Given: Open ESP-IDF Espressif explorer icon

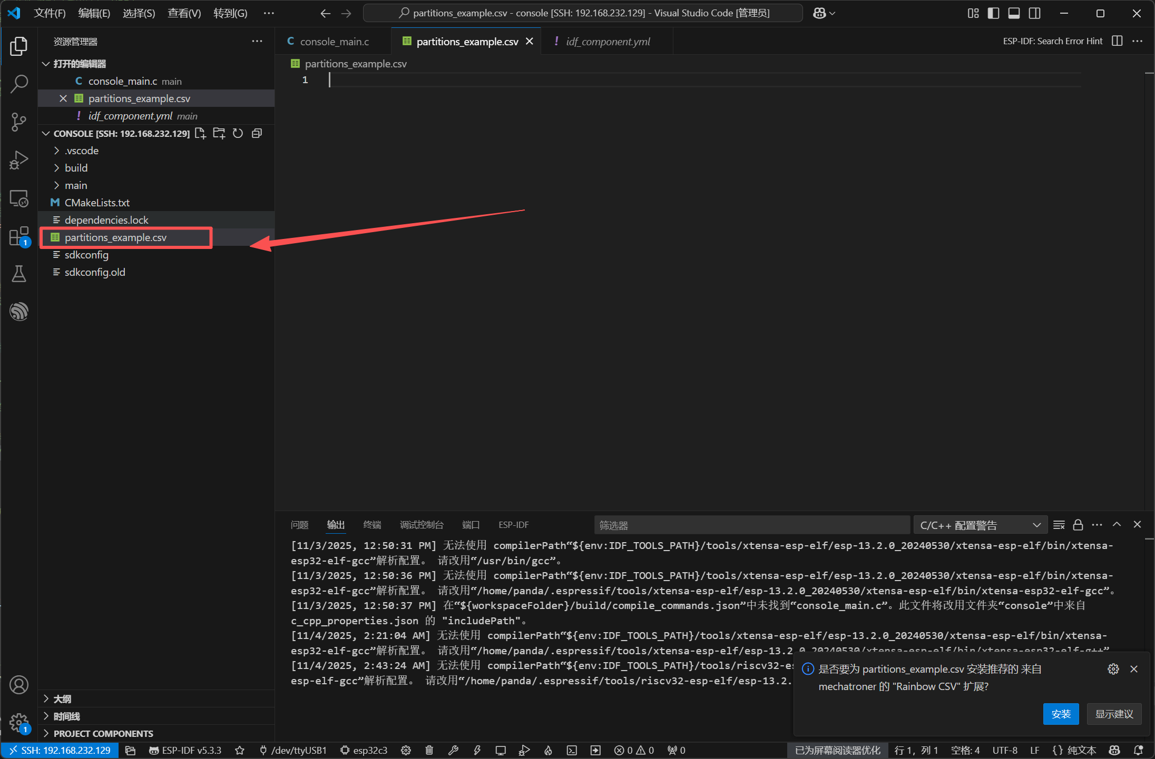Looking at the screenshot, I should 19,312.
